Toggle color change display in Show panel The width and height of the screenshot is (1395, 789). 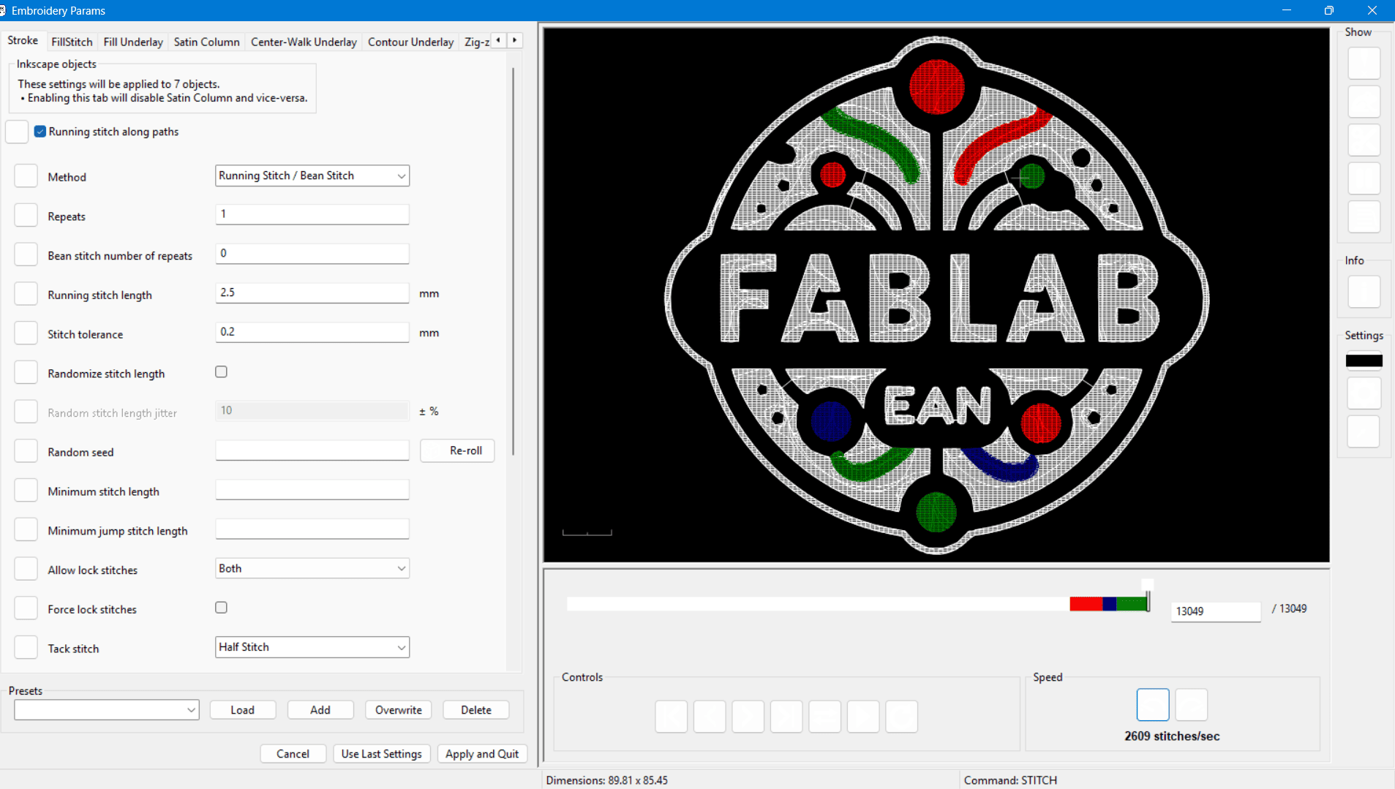[1364, 216]
